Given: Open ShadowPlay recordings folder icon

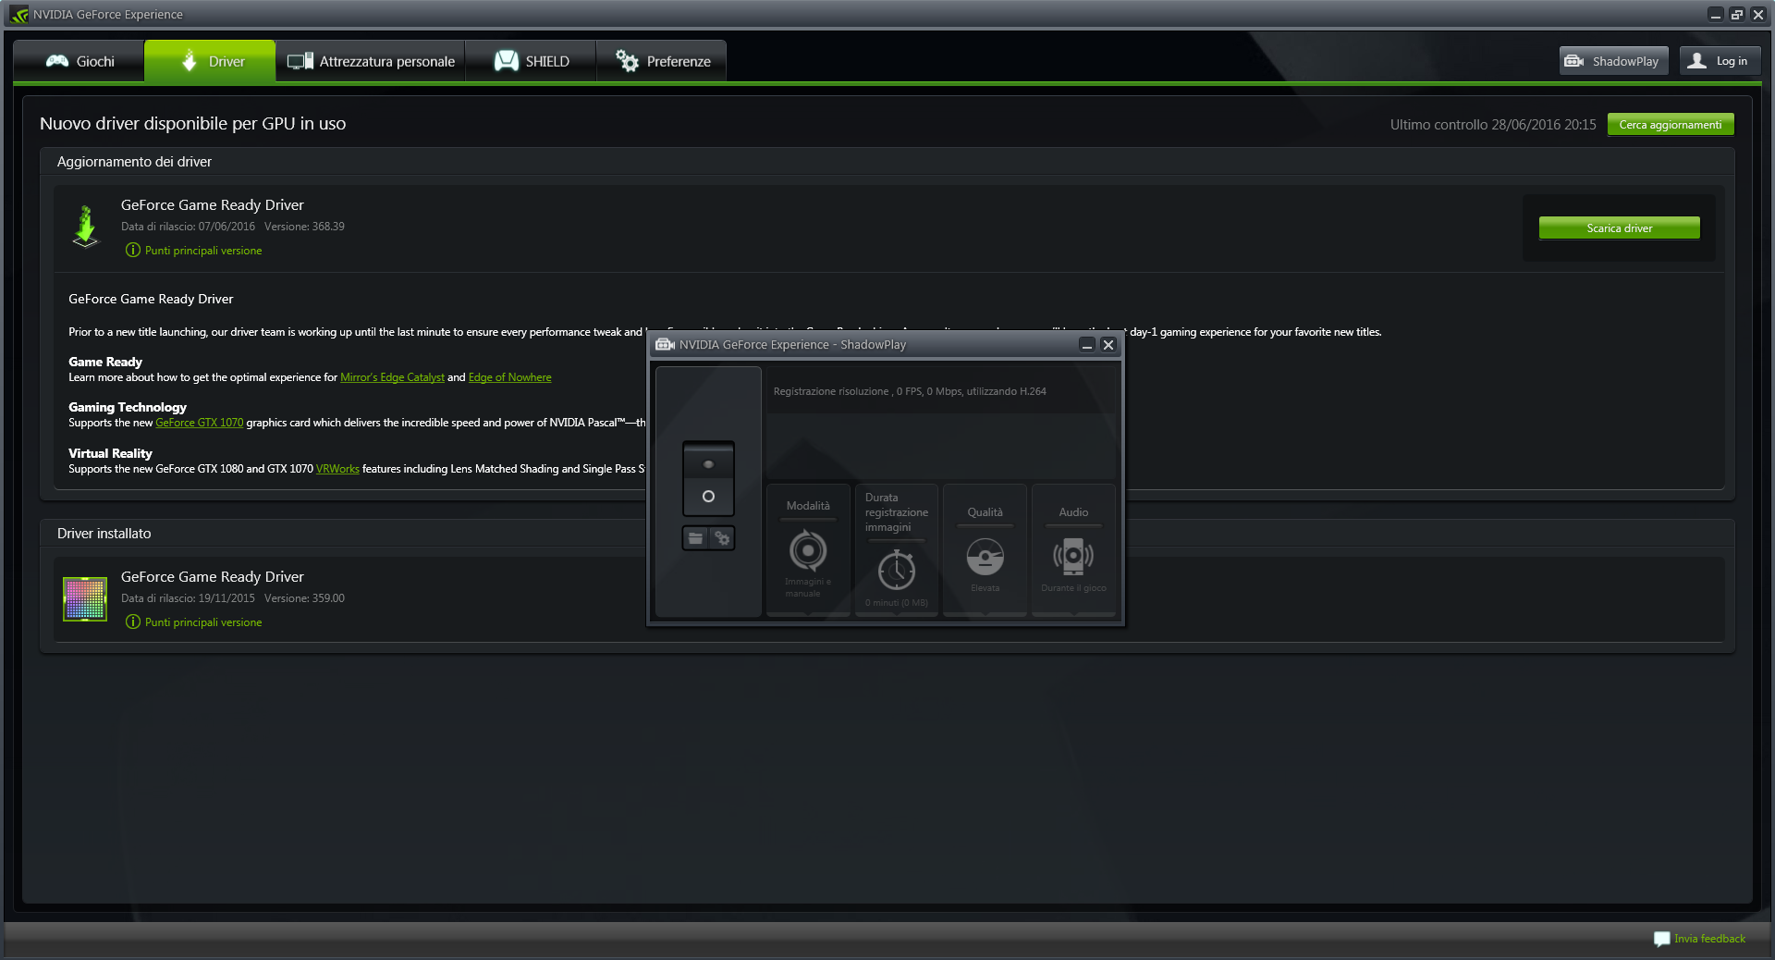Looking at the screenshot, I should pyautogui.click(x=695, y=538).
